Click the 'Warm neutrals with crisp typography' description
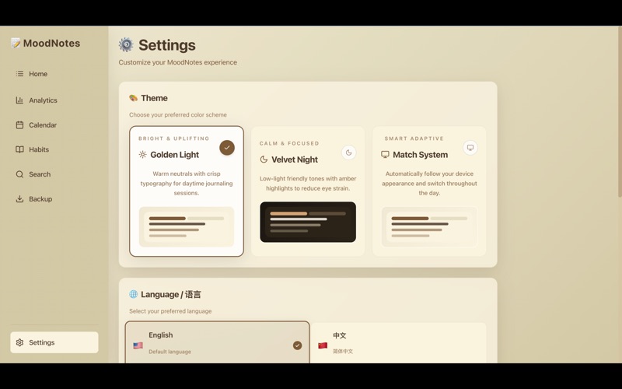Screen dimensions: 622x389 pyautogui.click(x=187, y=184)
